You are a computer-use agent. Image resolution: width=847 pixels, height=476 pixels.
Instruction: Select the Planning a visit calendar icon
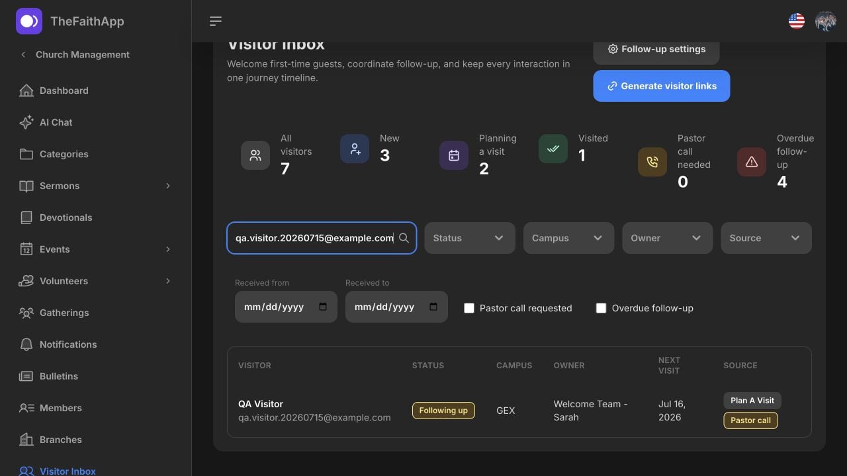454,155
